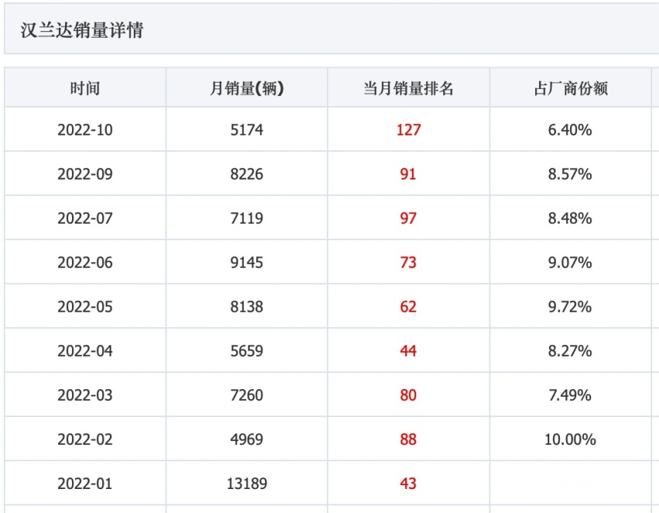Click sales value 4969

tap(247, 439)
